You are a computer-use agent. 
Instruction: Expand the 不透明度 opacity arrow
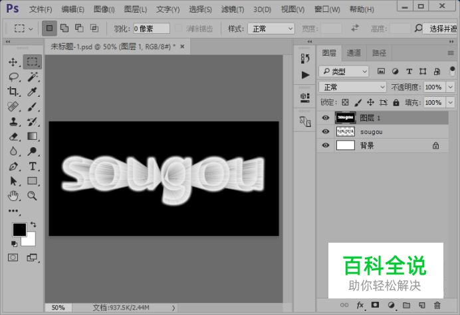[x=450, y=87]
